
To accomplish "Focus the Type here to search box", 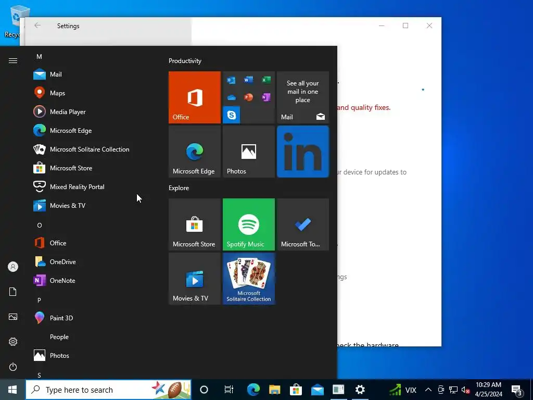I will point(108,390).
